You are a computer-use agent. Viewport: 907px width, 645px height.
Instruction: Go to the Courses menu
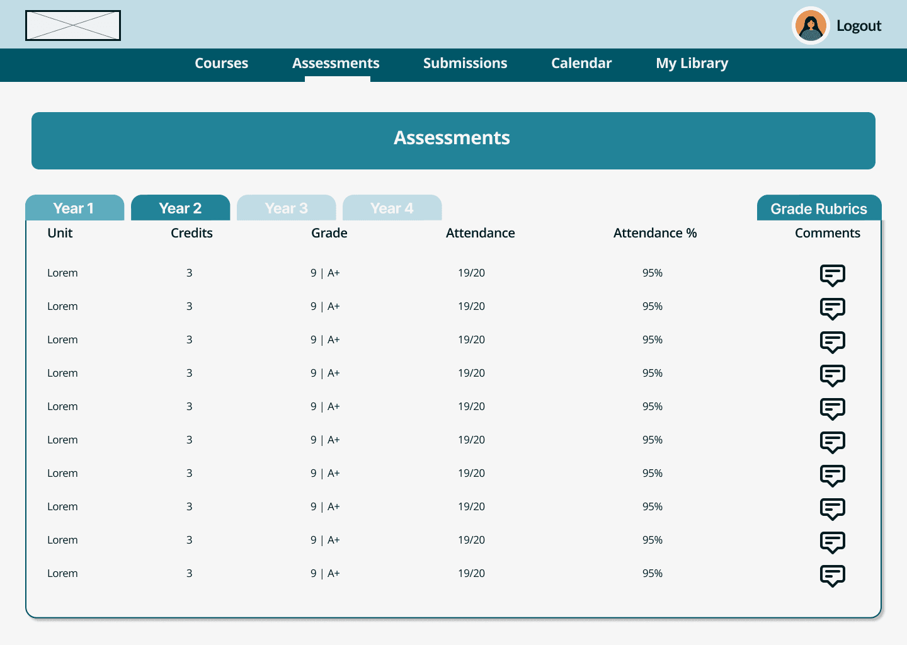pos(221,64)
